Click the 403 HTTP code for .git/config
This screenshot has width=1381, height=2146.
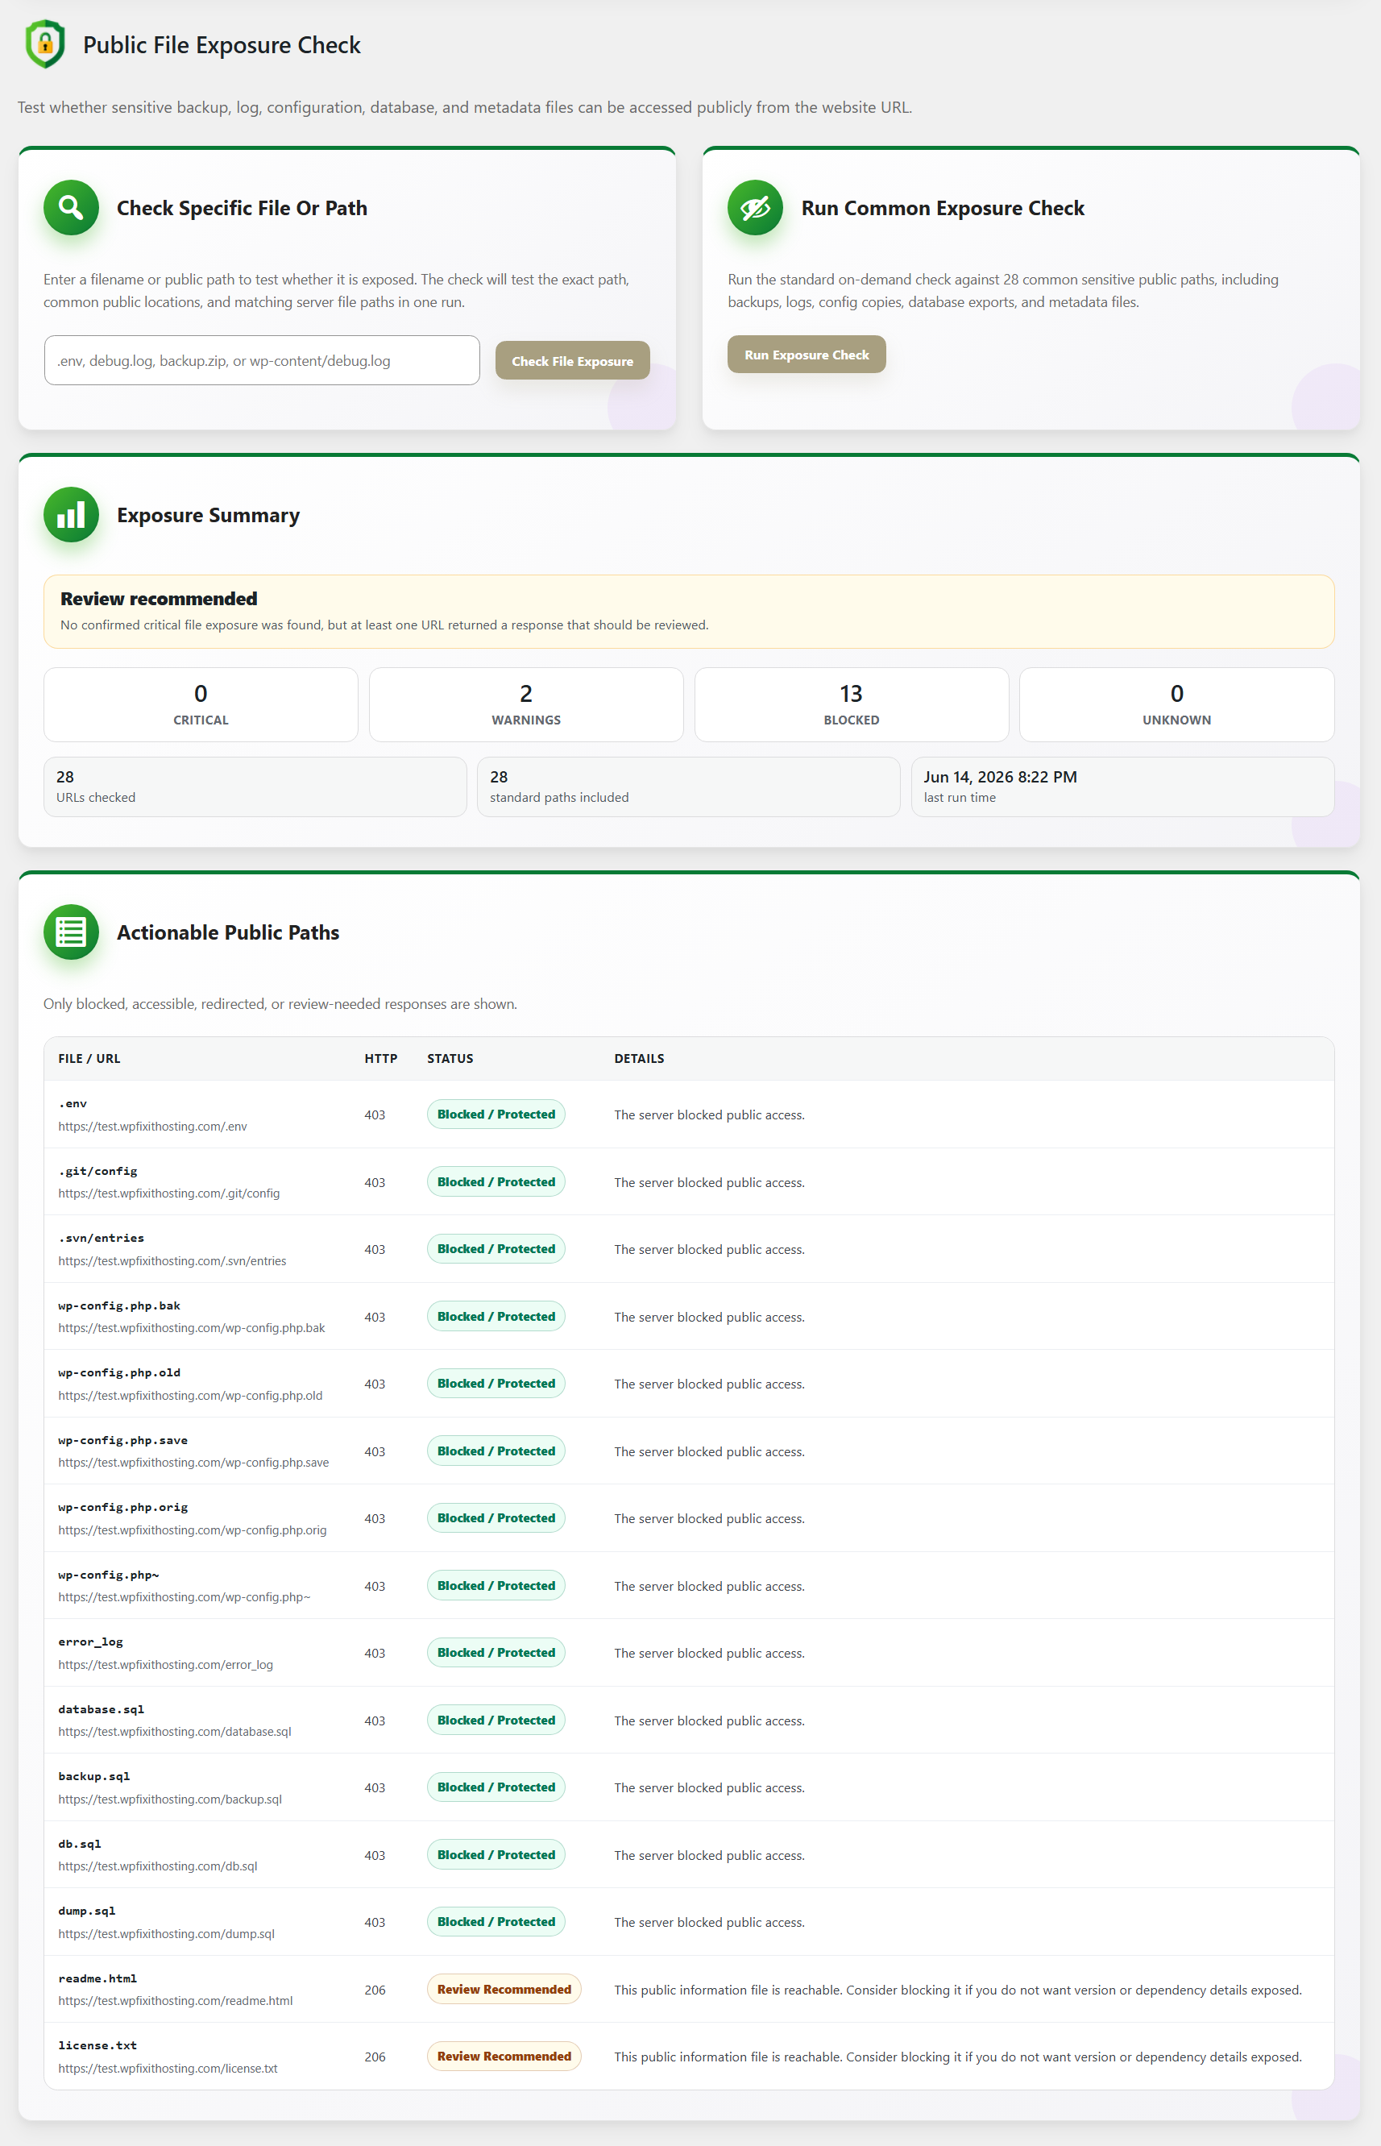375,1182
